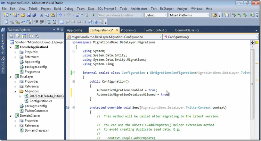
Task: Open the member dropdown showing Configuration()
Action: click(x=211, y=37)
